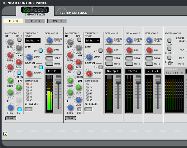Enable the BELL switch in the first channel's HF section

click(x=19, y=40)
